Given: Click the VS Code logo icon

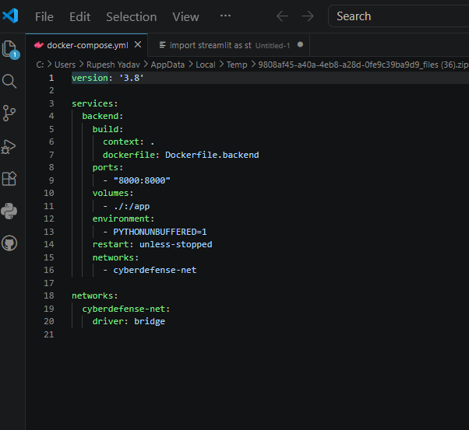Looking at the screenshot, I should click(10, 16).
